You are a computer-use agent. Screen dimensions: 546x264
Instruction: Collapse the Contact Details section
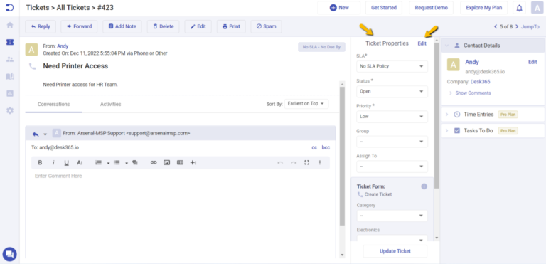[x=447, y=46]
